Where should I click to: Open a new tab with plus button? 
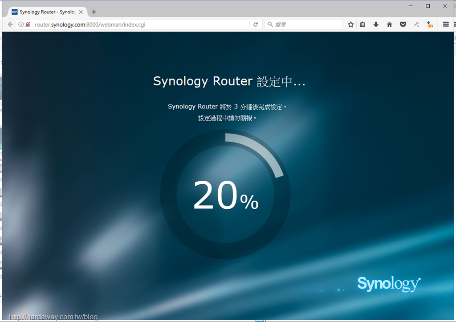(x=94, y=12)
